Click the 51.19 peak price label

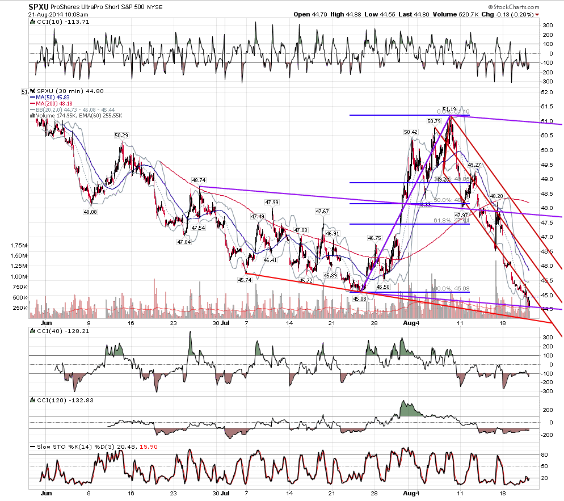[449, 109]
